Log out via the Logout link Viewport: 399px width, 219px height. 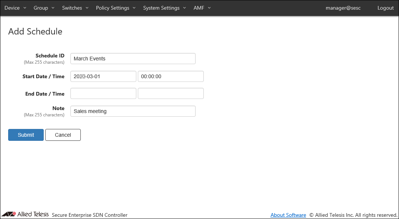[386, 8]
